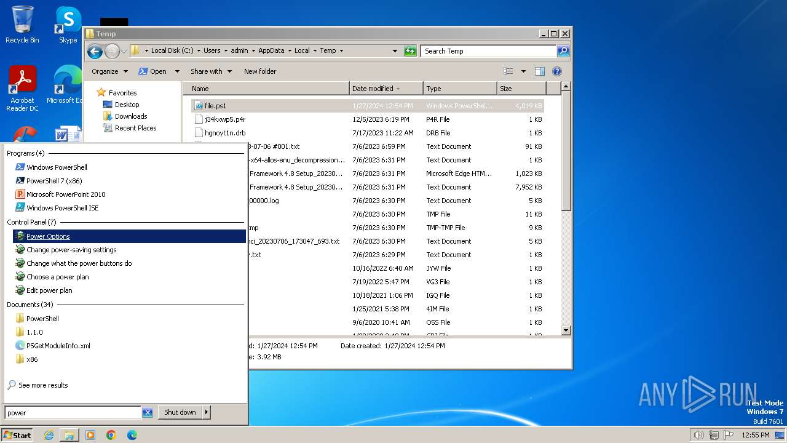
Task: Open the system clock showing 12:55 PM
Action: click(756, 435)
